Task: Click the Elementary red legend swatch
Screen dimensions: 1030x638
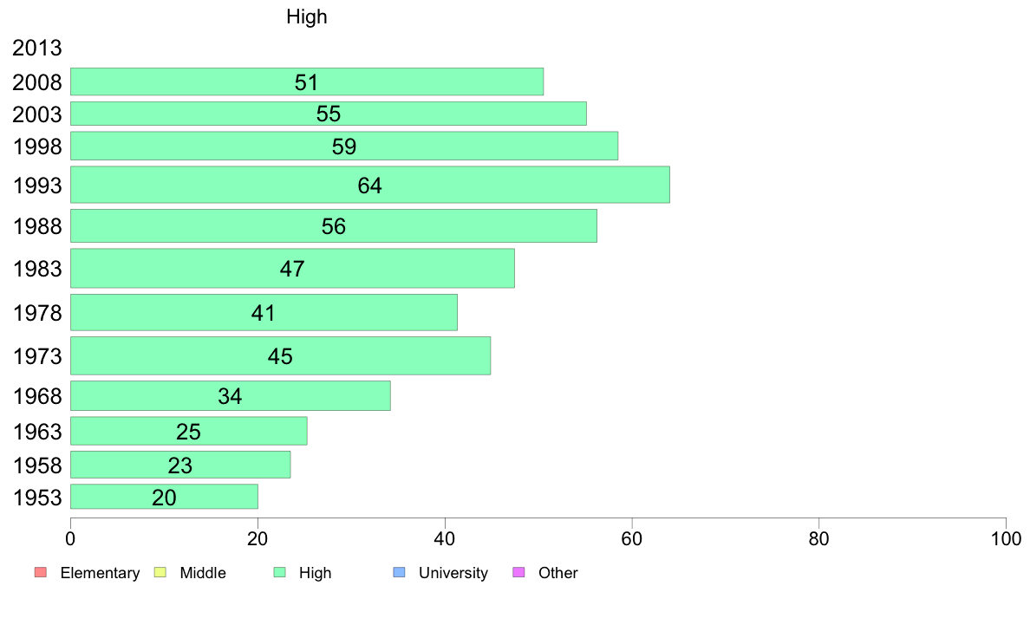Action: (41, 572)
